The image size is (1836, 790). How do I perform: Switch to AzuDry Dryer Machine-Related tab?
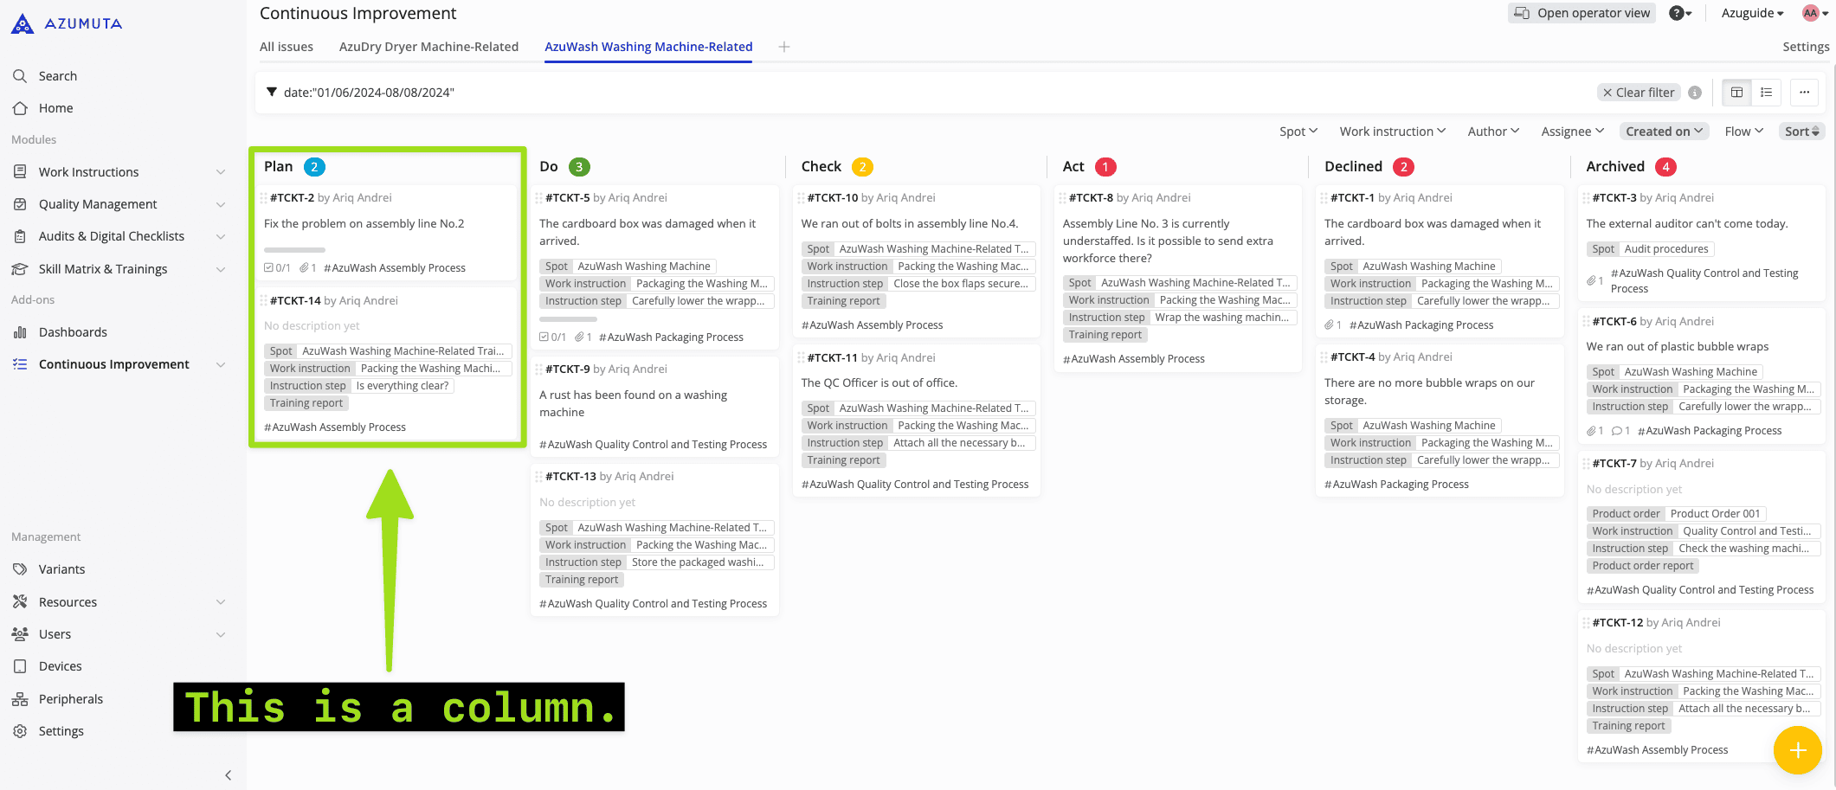tap(428, 47)
